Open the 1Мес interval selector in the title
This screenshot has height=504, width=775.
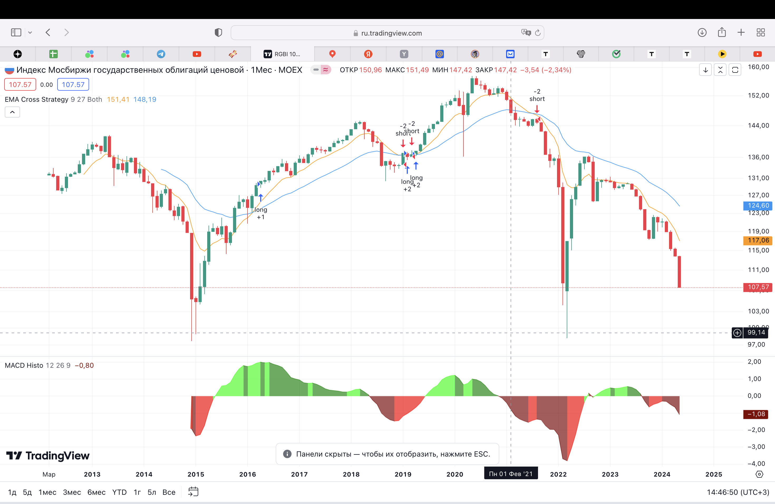(x=261, y=70)
